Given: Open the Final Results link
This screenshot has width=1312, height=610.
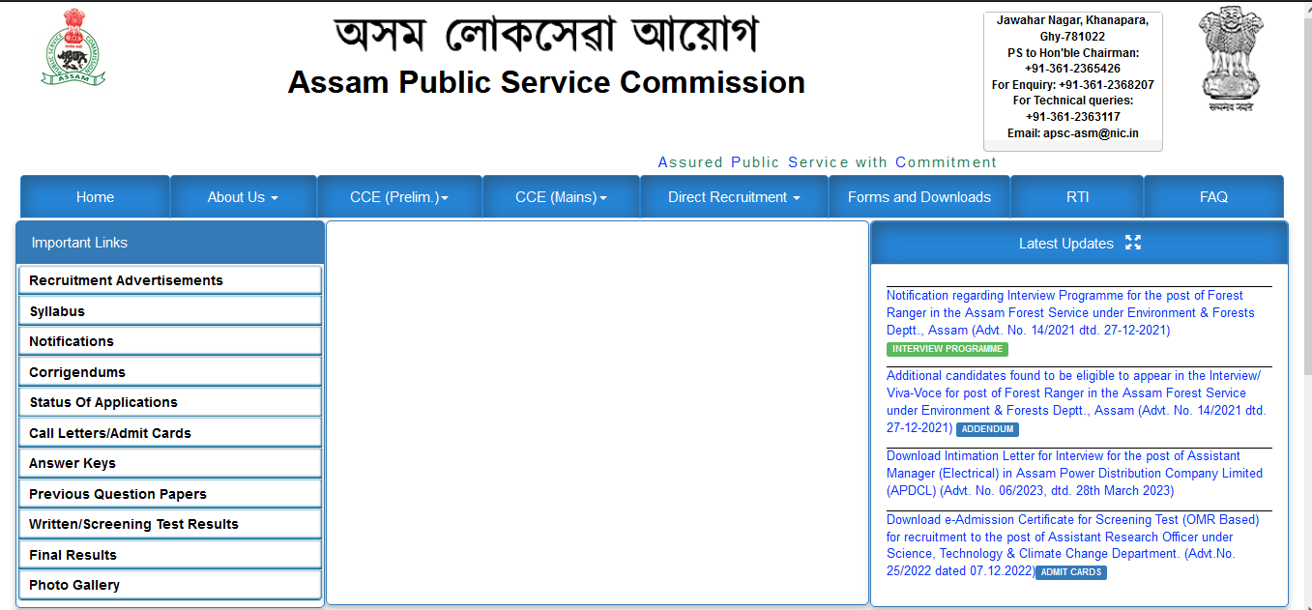Looking at the screenshot, I should click(170, 555).
